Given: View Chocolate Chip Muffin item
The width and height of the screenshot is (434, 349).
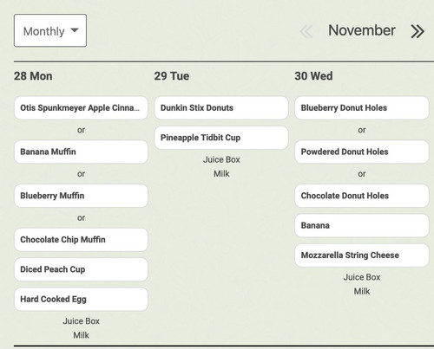Looking at the screenshot, I should (x=81, y=240).
